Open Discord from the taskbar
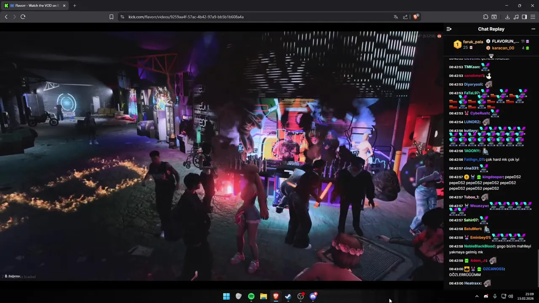The width and height of the screenshot is (539, 303). point(313,296)
